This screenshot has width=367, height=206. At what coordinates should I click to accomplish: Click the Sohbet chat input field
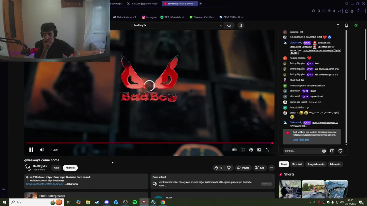pos(302,151)
